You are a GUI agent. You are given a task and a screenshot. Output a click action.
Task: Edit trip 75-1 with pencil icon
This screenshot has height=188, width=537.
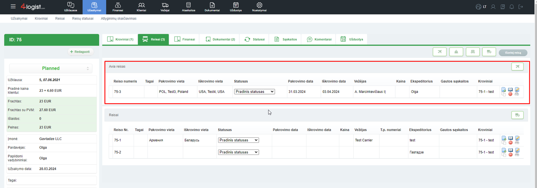pos(517,138)
